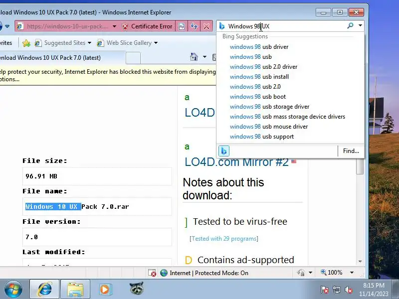The width and height of the screenshot is (399, 299).
Task: Click the Internet zone globe icon
Action: [x=164, y=273]
